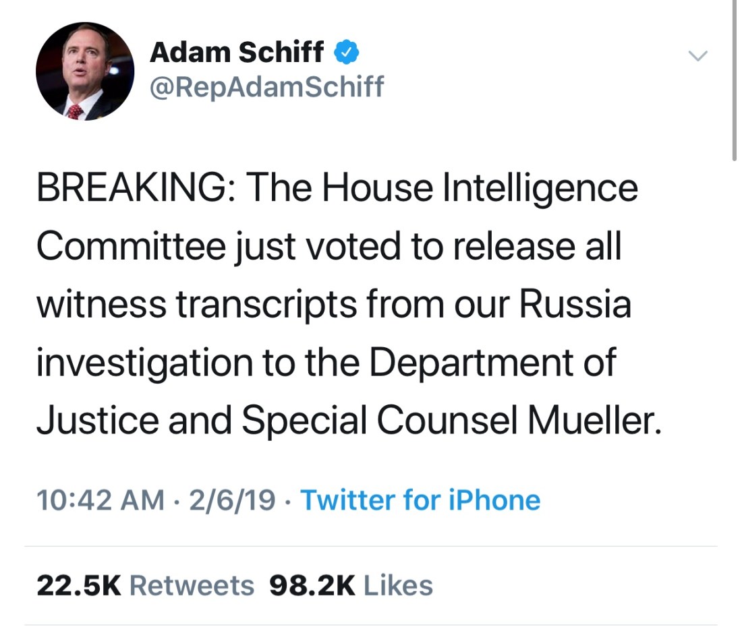The image size is (742, 633).
Task: Click the word 'Russia' in the tweet
Action: click(x=575, y=304)
